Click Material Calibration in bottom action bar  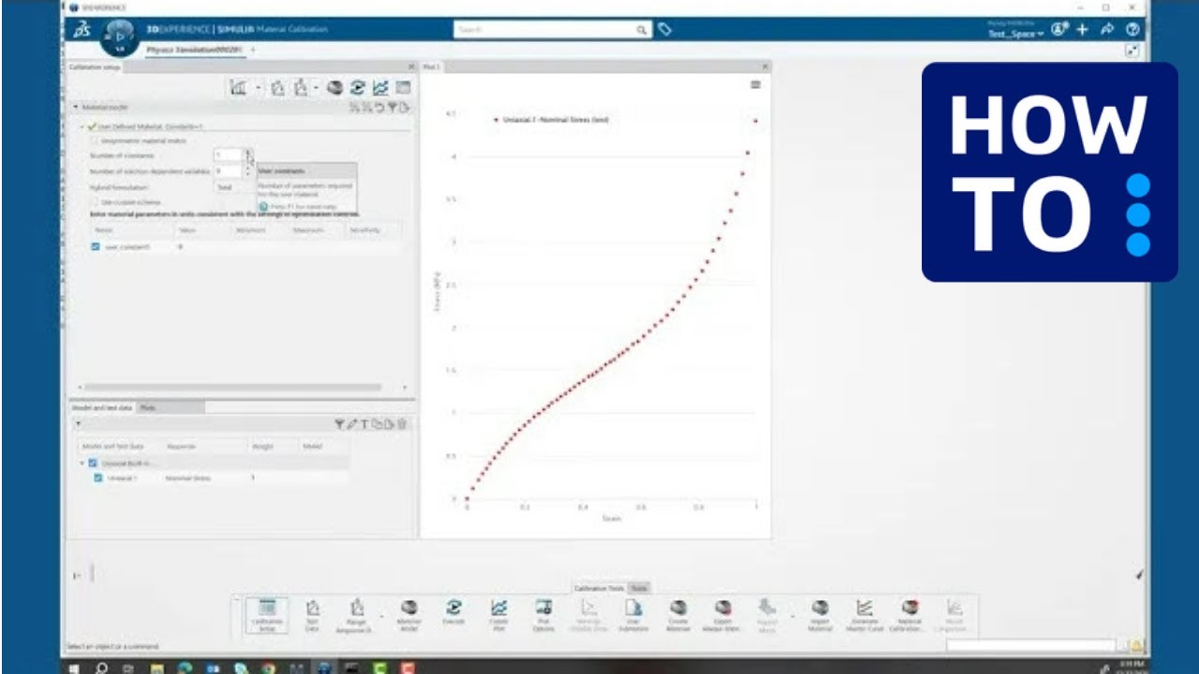tap(909, 615)
